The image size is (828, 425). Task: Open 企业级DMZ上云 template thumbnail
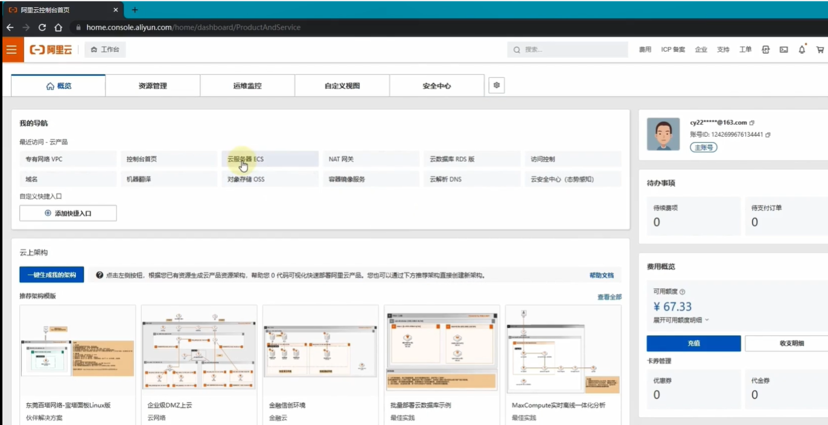[199, 350]
